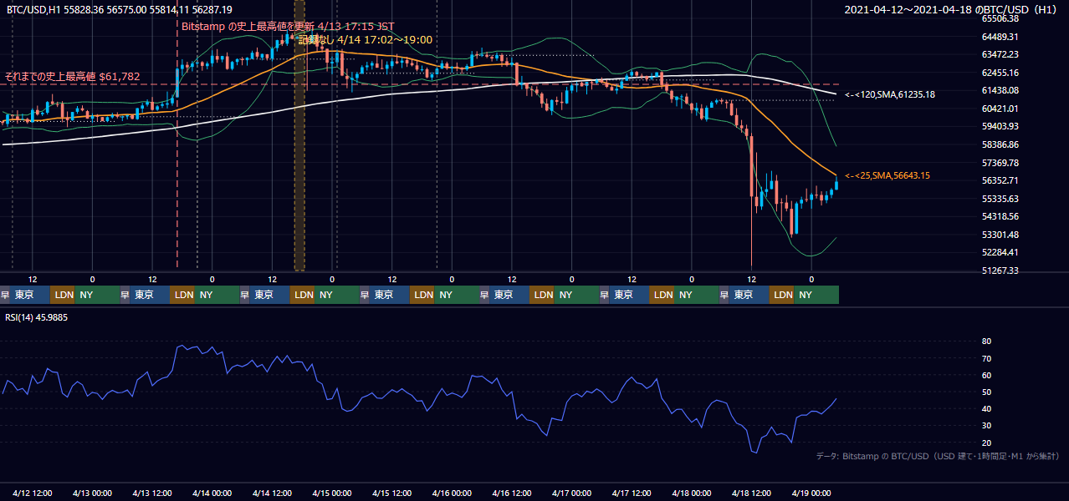Click price axis label 63472.23
Viewport: 1069px width, 501px height.
coord(1000,54)
